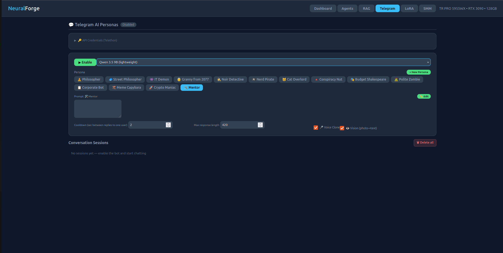
Task: Pick the Meme Capybara persona
Action: coord(126,88)
